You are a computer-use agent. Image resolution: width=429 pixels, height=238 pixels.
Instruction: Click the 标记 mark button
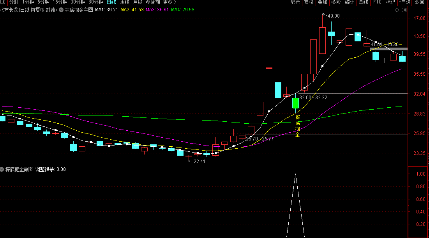[x=390, y=2]
